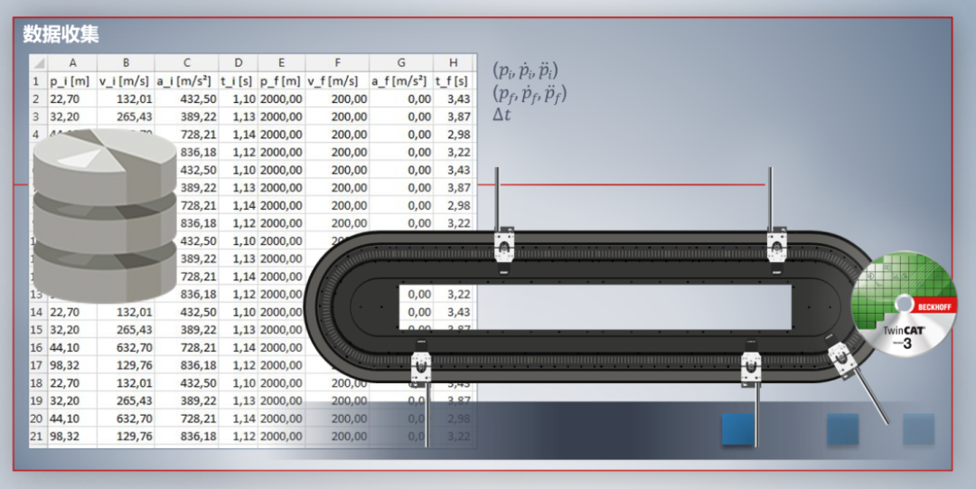The image size is (976, 489).
Task: Select row header 14 in the spreadsheet
Action: coord(37,312)
